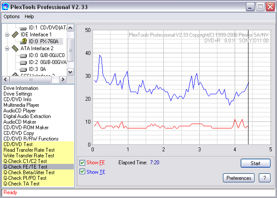Click the PlexTools title bar app icon
The image size is (277, 198).
pos(5,7)
